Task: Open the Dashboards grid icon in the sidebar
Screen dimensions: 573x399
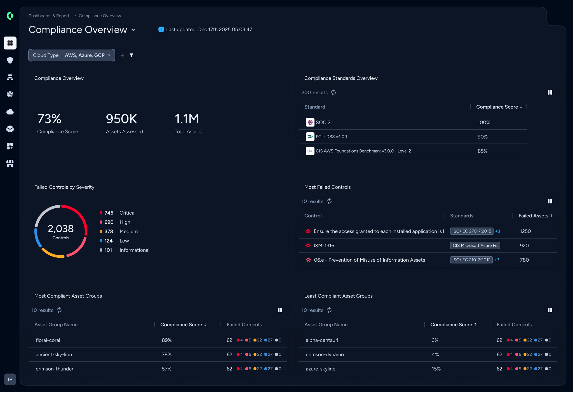Action: pyautogui.click(x=10, y=43)
